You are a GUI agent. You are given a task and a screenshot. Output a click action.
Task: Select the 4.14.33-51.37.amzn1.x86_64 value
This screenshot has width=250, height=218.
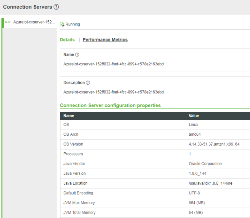pyautogui.click(x=214, y=144)
